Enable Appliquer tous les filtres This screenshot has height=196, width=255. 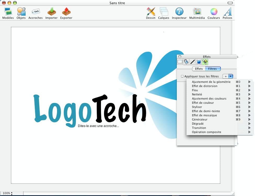(182, 76)
